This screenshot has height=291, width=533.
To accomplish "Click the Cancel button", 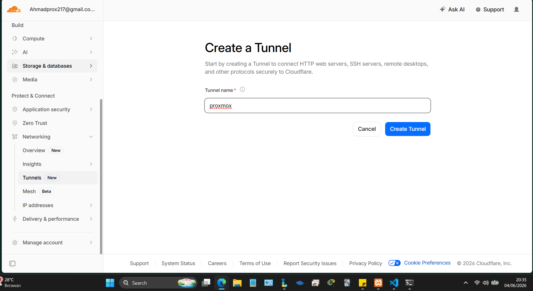I will 367,129.
